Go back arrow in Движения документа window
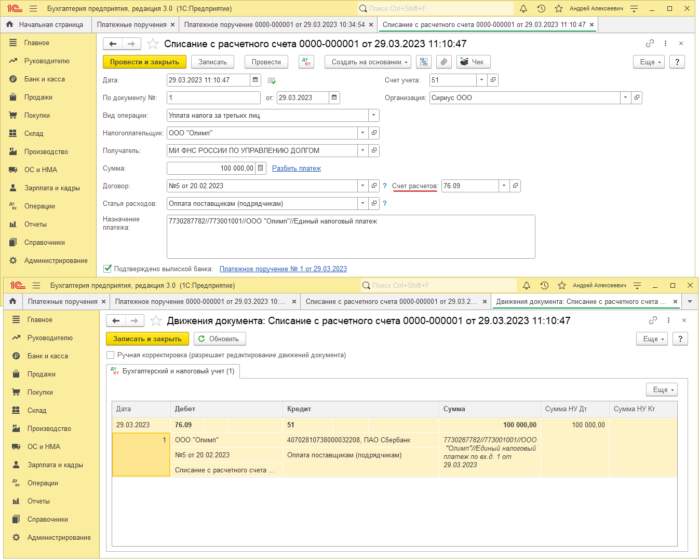Viewport: 699px width, 559px height. coord(116,321)
